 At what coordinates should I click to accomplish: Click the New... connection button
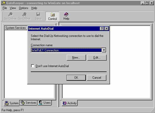coord(76,58)
